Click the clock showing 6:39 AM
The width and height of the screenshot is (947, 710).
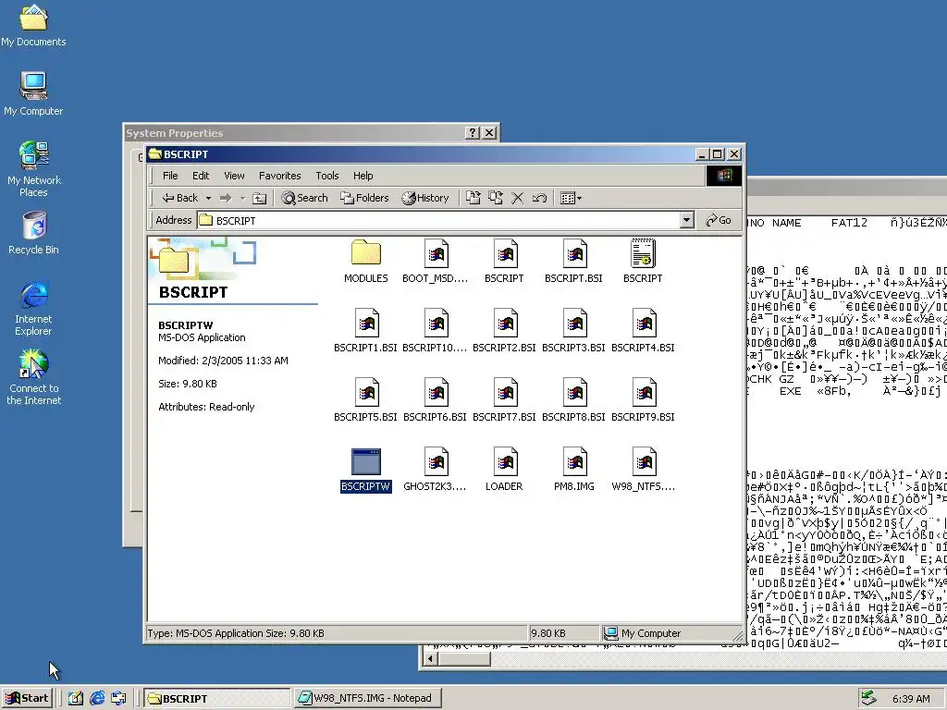pos(911,699)
